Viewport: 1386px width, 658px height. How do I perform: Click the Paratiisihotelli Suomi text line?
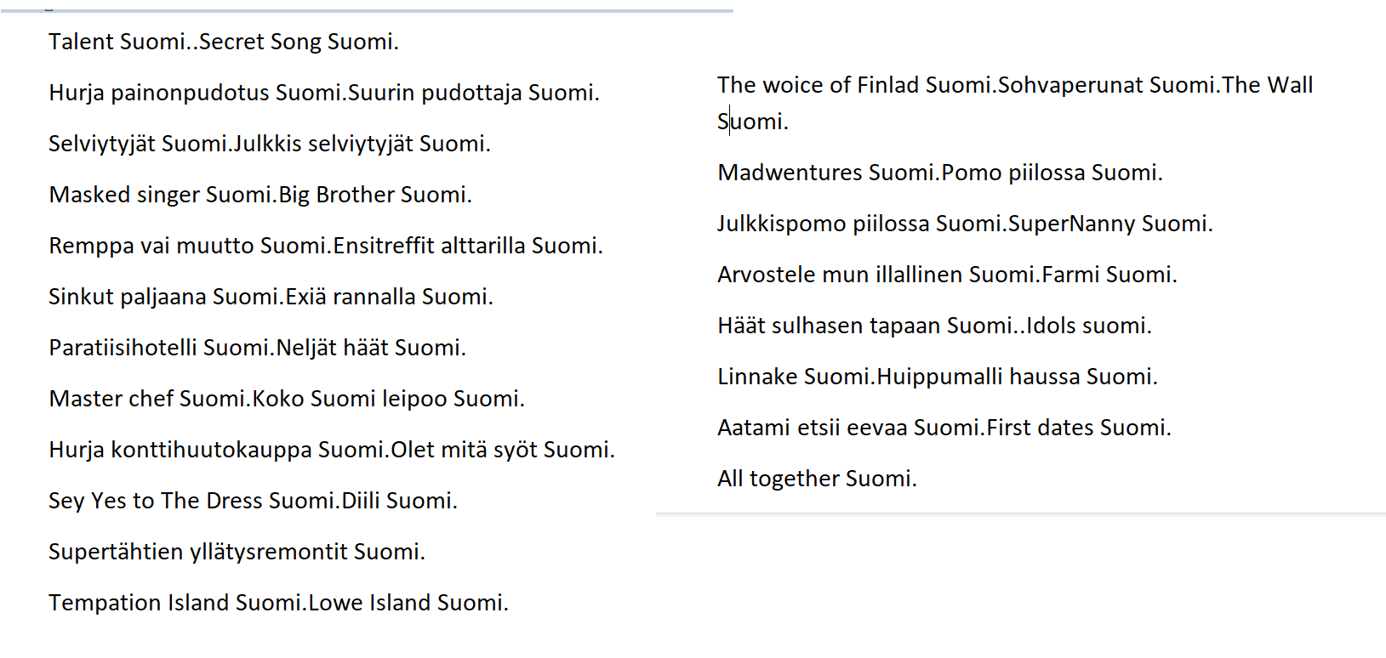point(258,348)
